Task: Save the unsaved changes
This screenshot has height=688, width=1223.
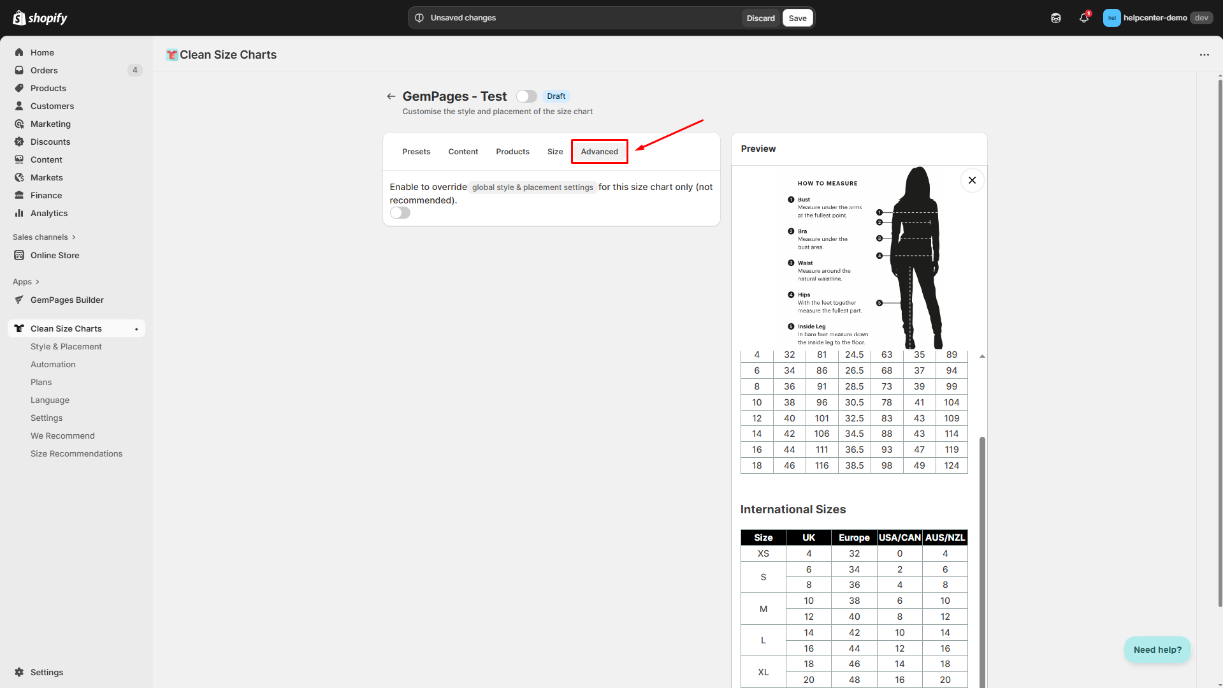Action: point(797,18)
